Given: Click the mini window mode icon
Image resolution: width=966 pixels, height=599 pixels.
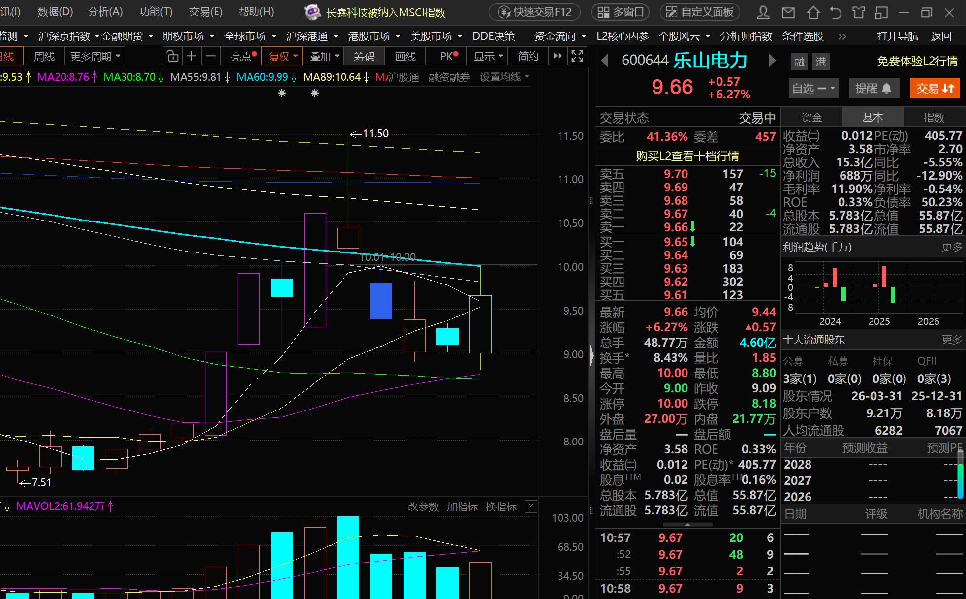Looking at the screenshot, I should point(881,12).
